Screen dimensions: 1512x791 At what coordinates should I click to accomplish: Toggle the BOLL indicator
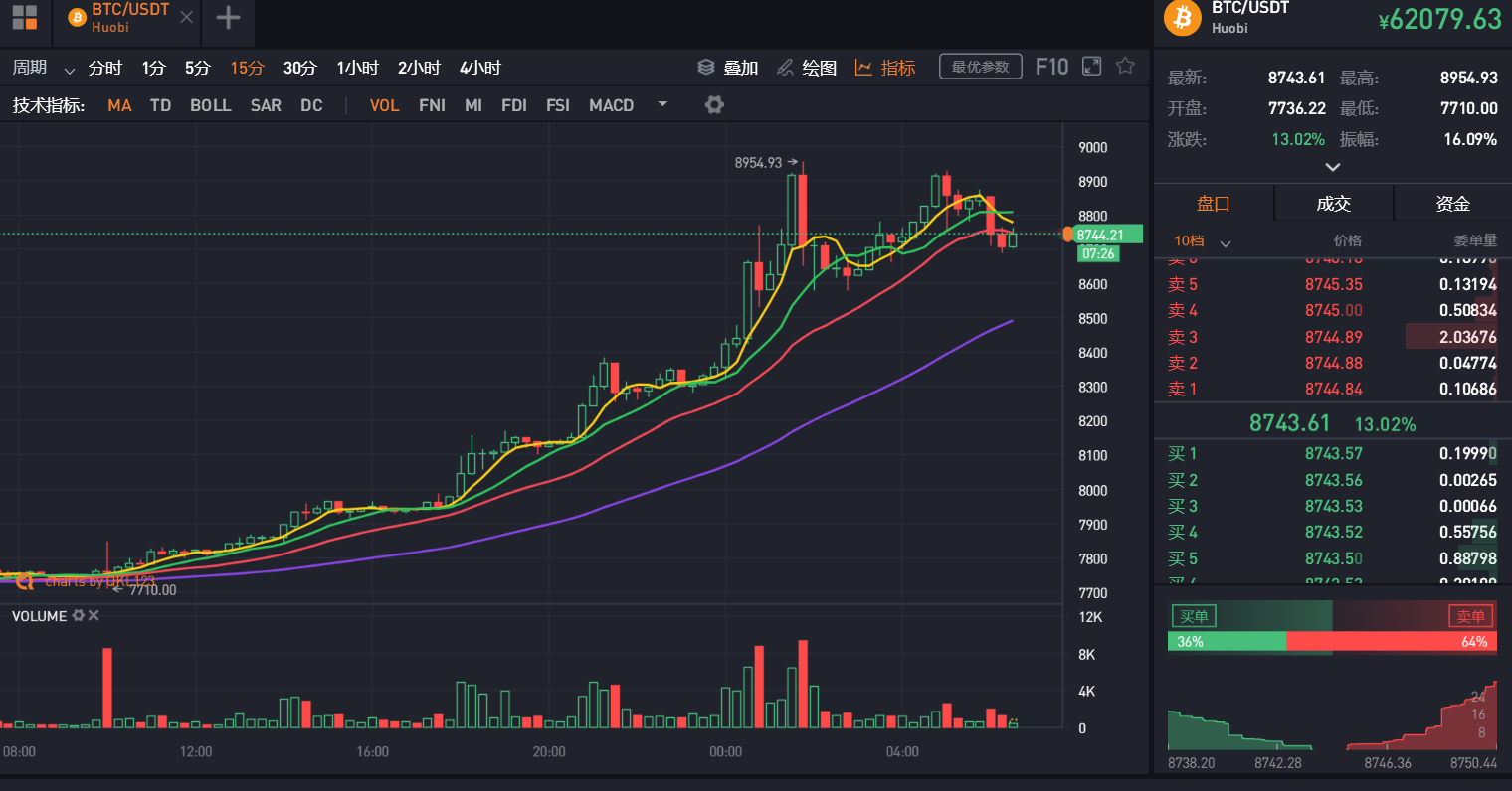coord(210,104)
